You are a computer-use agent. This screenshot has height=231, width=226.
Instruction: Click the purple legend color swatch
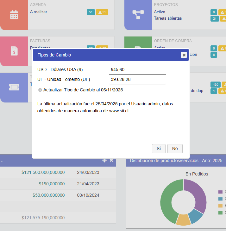220,192
